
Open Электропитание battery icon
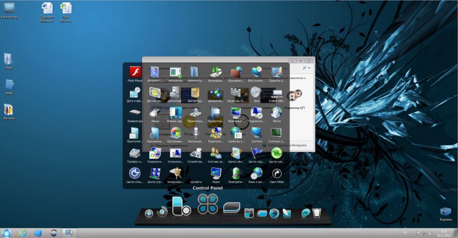[236, 173]
